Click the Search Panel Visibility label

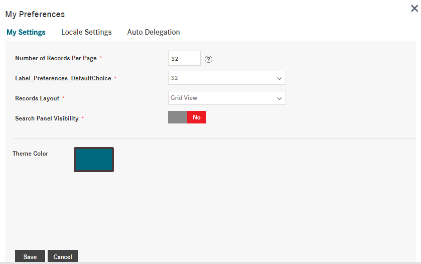click(47, 118)
